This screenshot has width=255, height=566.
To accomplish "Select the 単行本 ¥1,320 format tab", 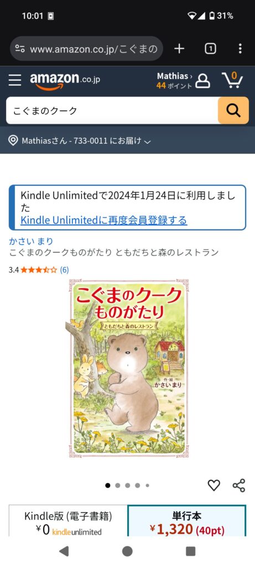I will (187, 521).
